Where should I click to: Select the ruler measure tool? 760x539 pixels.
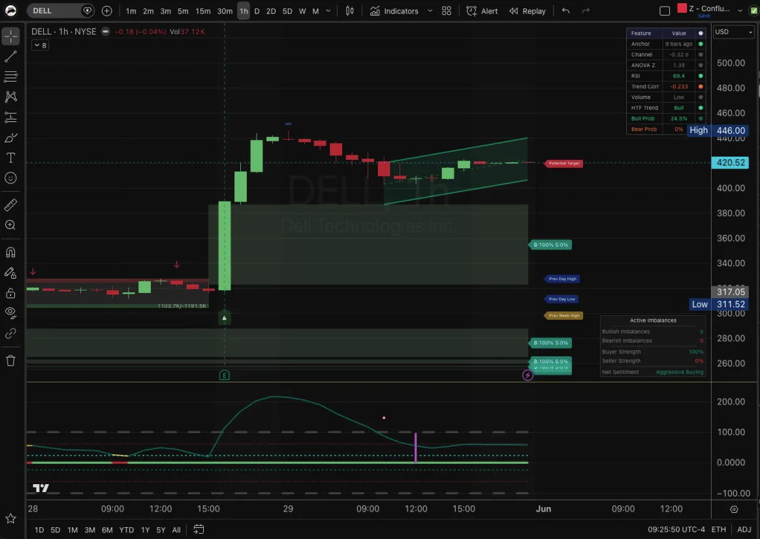coord(10,205)
